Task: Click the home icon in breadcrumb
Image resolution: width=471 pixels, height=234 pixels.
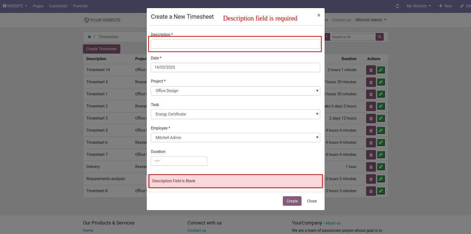Action: 89,37
